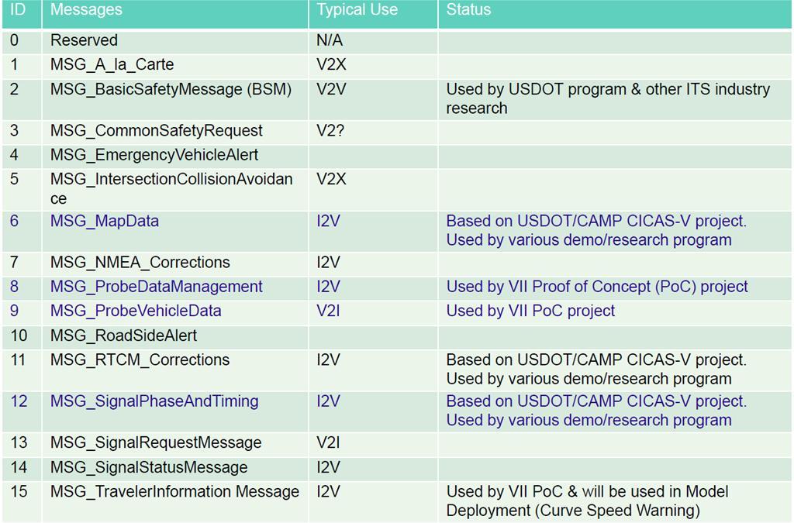Click the Typical Use column header
This screenshot has height=523, width=794.
point(373,14)
